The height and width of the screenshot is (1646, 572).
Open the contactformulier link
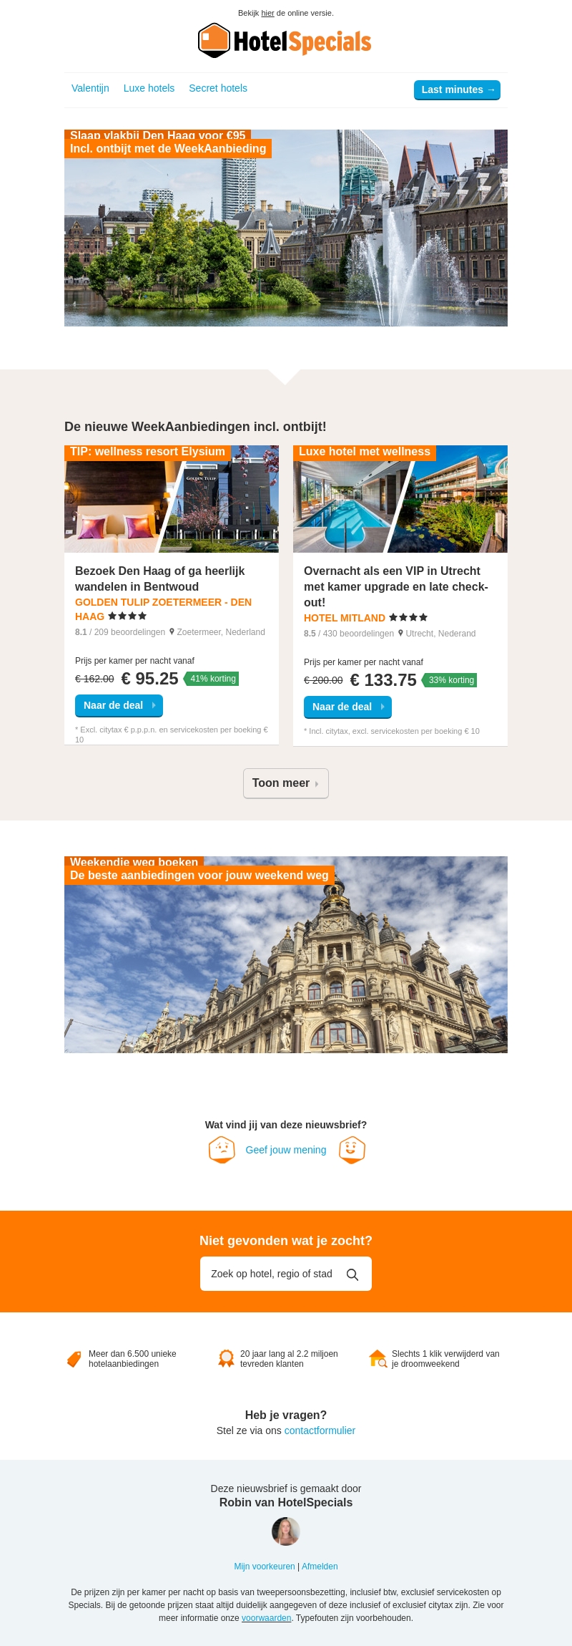tap(320, 1430)
